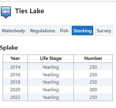The image size is (116, 108).
Task: Click the Ties Lake heading
Action: [x=30, y=11]
